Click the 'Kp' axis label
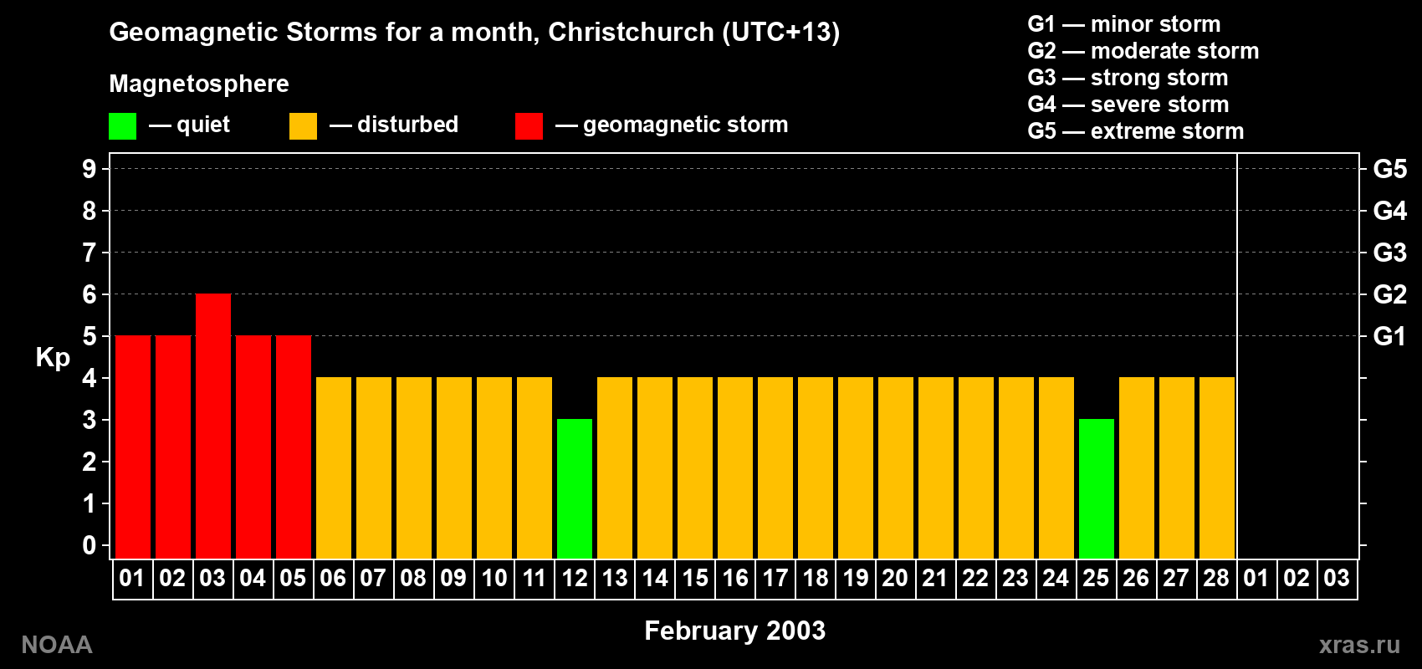 click(x=53, y=357)
